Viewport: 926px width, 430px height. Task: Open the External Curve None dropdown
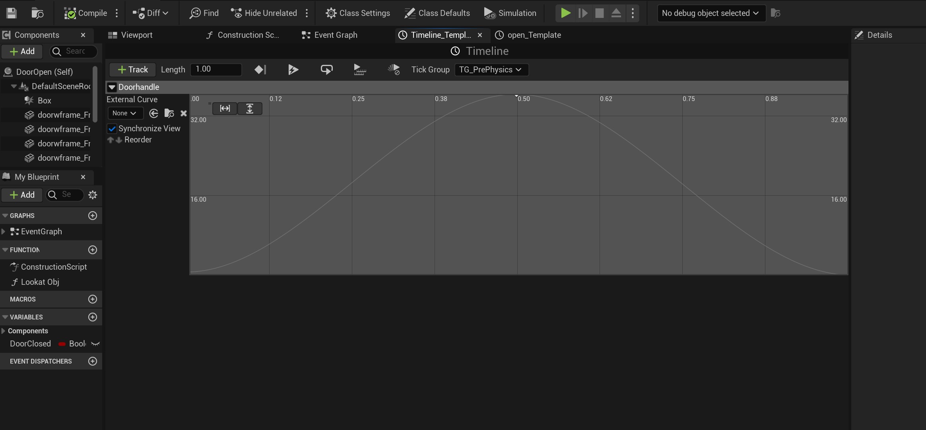[x=124, y=113]
